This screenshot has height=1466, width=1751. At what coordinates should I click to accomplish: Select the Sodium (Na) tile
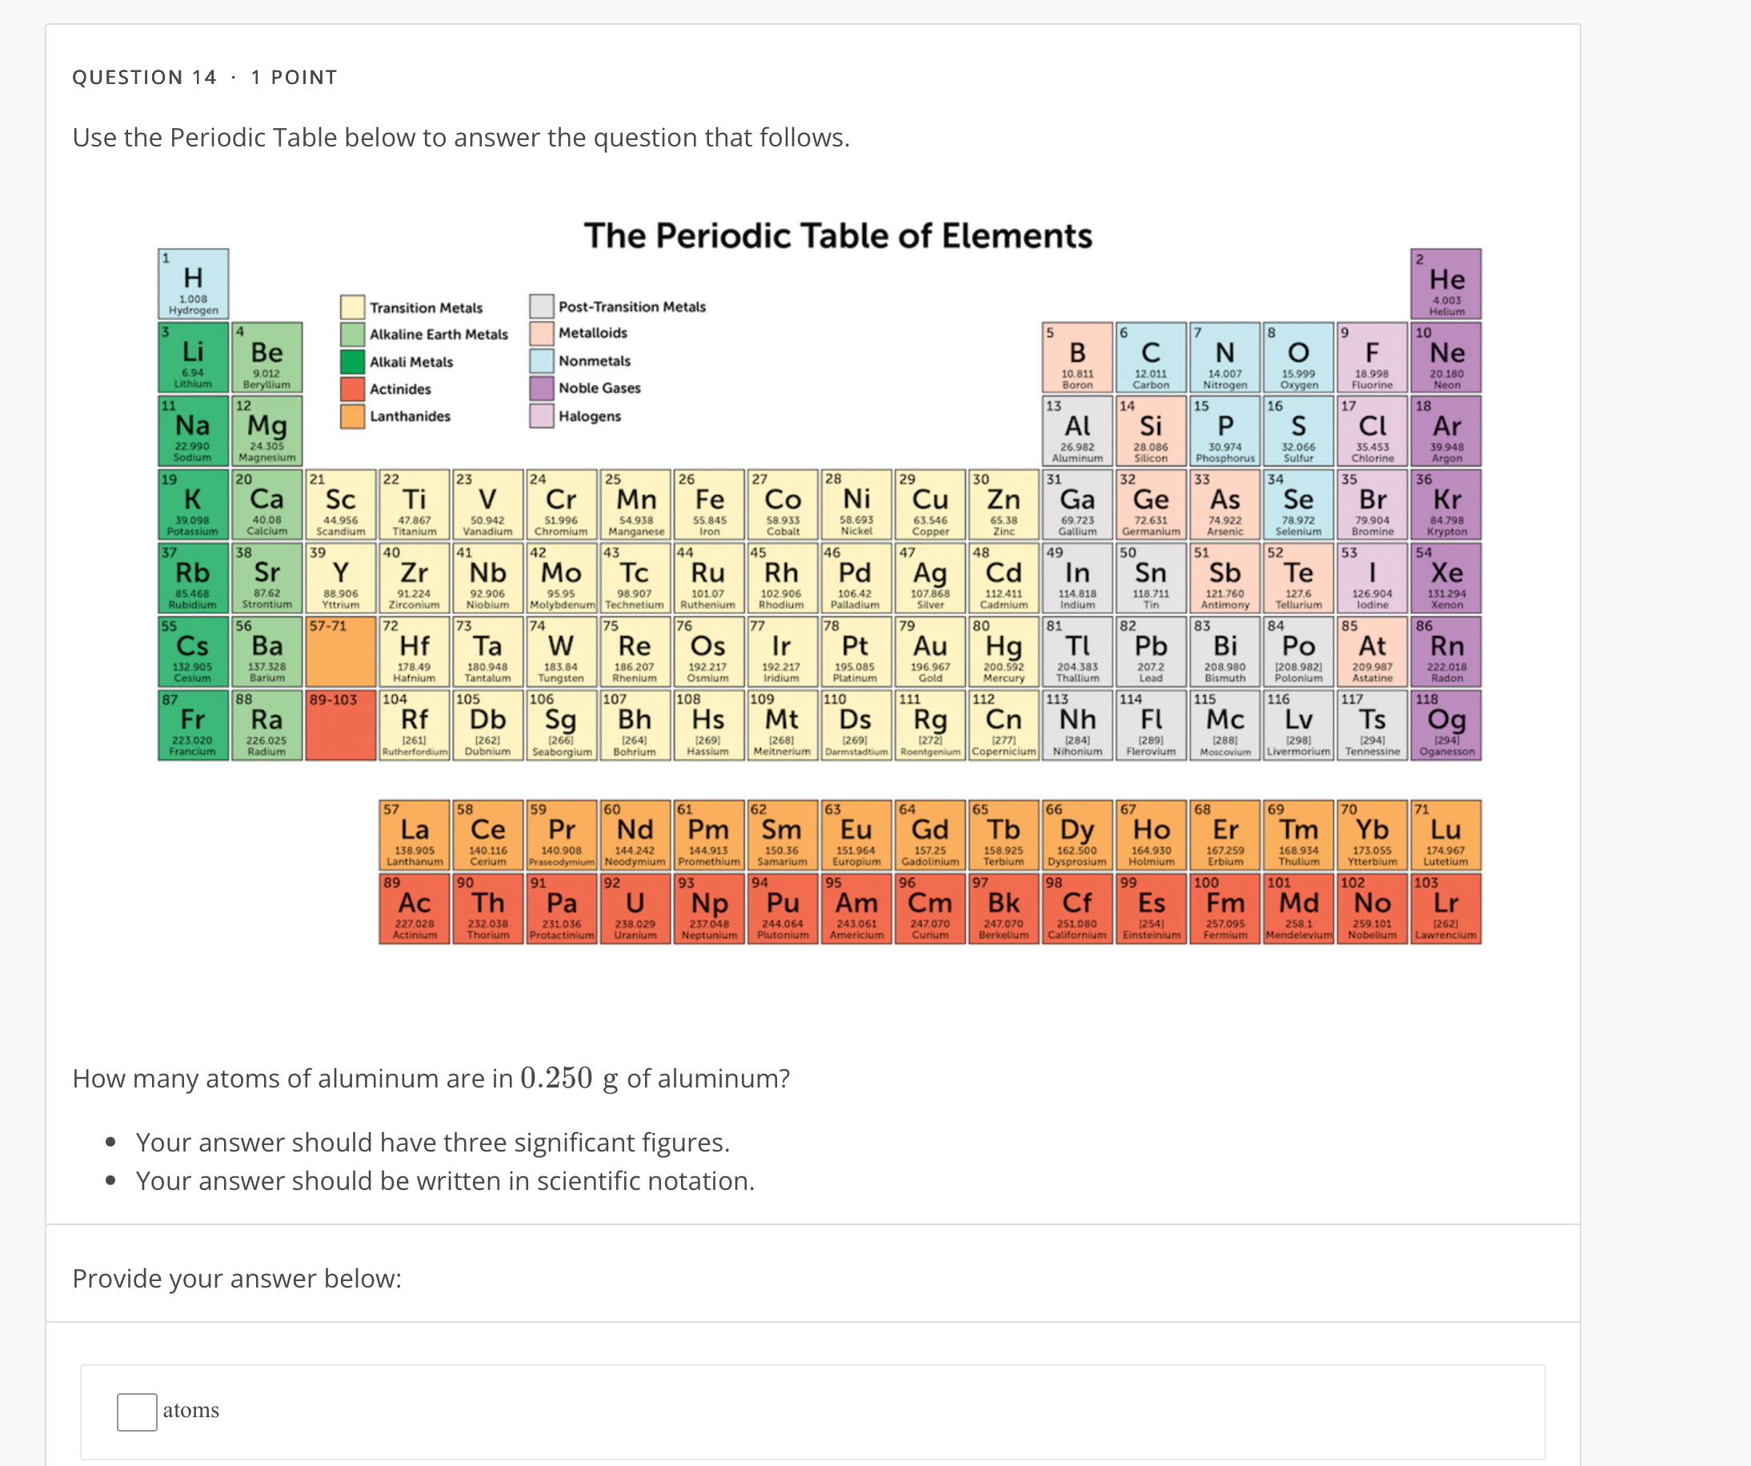[x=194, y=431]
